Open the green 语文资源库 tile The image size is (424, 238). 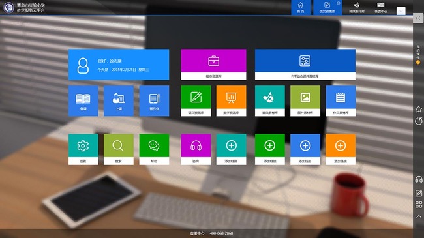196,101
